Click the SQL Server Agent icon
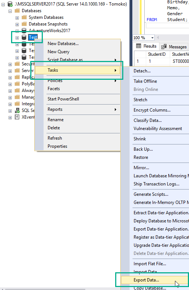189x290 pixels. (17, 110)
